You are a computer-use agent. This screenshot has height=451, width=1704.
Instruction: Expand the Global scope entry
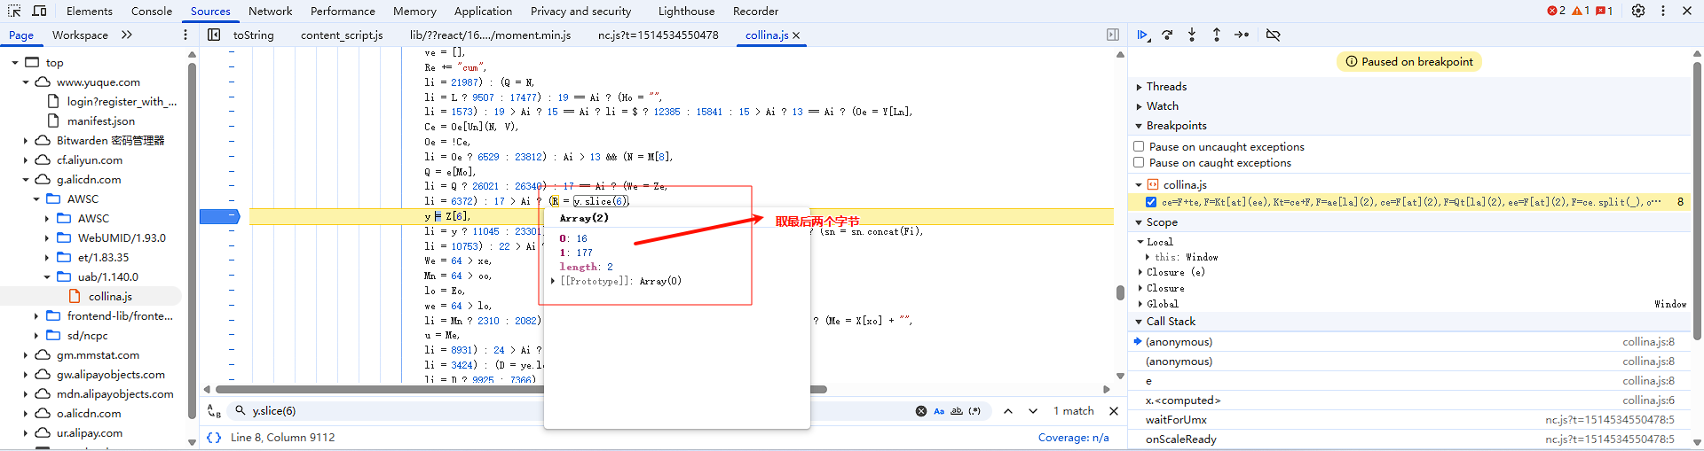[x=1141, y=304]
